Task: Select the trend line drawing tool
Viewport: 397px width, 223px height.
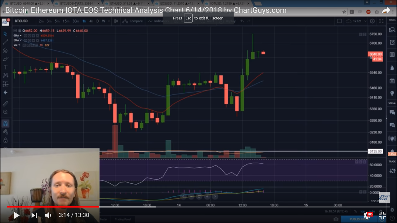Action: (5, 42)
